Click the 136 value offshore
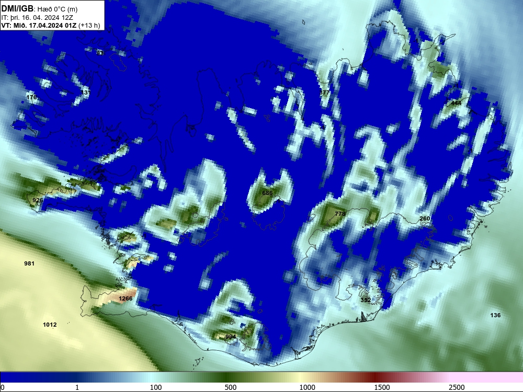This screenshot has width=523, height=392. tap(495, 315)
